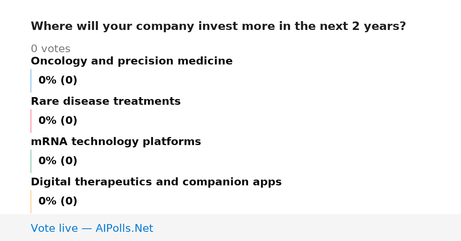Open the Vote live — AIPolls.Net link

coord(92,228)
